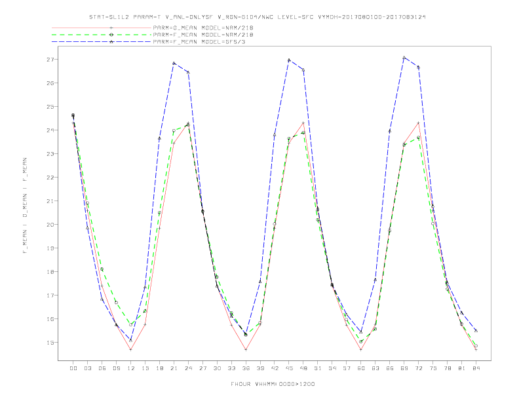The image size is (519, 401).
Task: Click x-axis tick label 12
Action: [x=131, y=368]
